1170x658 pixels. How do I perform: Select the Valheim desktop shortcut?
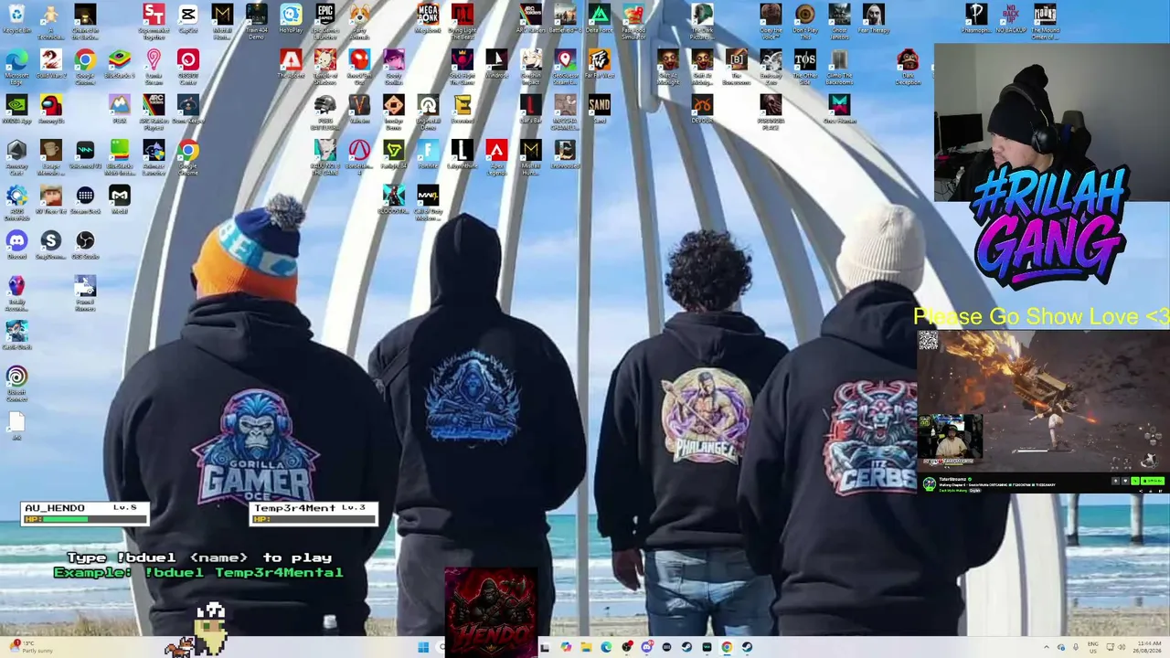pos(359,110)
